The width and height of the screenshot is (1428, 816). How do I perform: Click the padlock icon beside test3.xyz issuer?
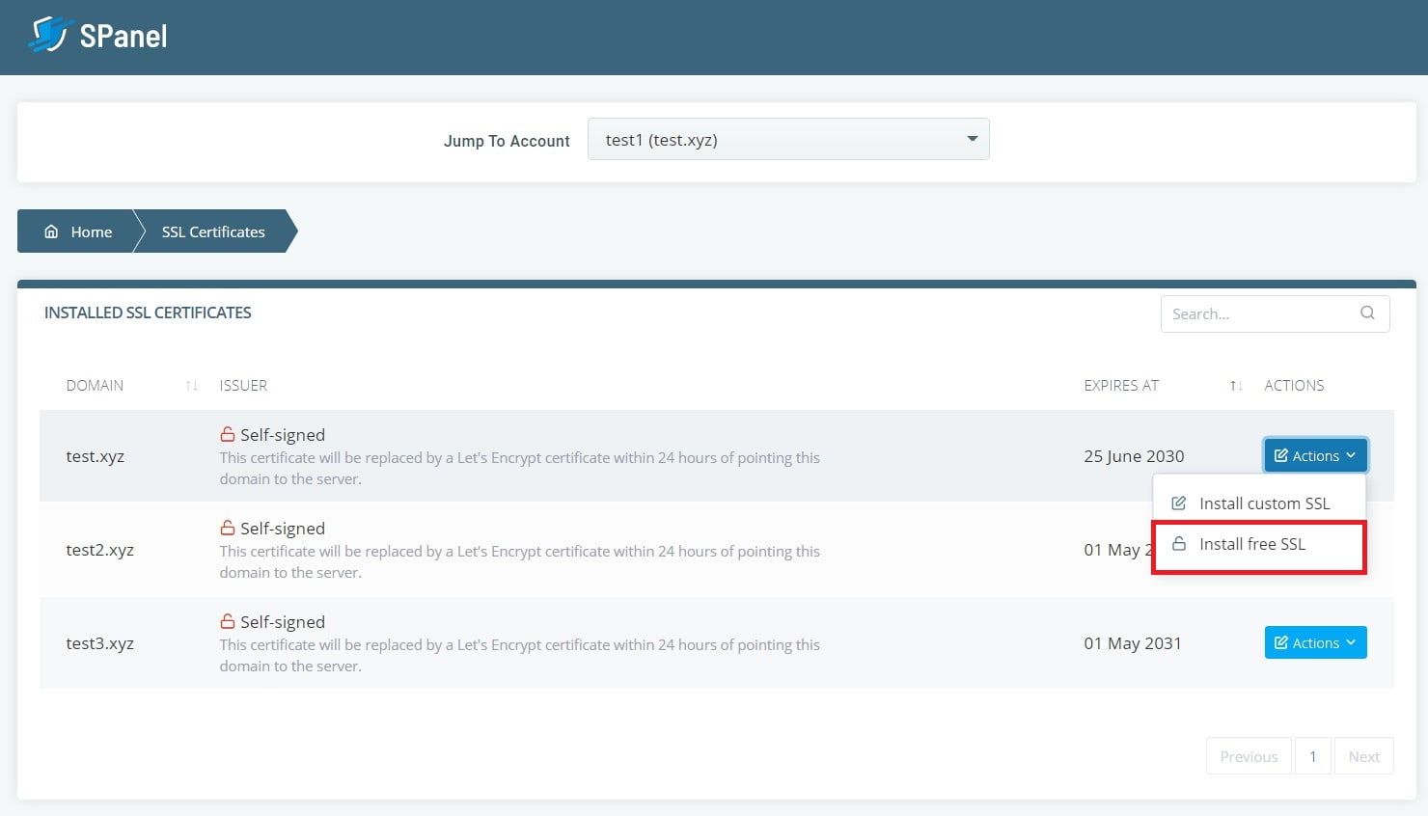coord(227,621)
